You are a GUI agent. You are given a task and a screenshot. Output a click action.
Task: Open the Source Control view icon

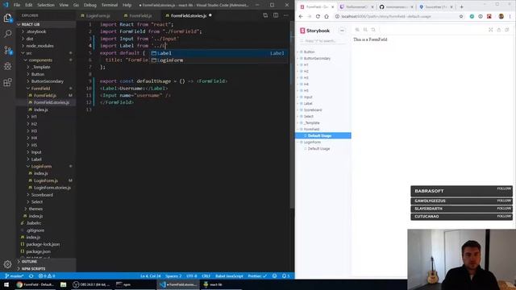click(x=7, y=50)
